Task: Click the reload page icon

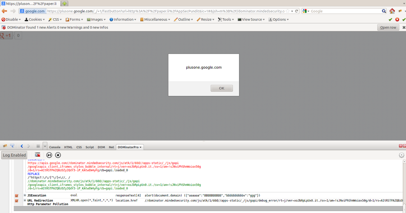Action: pos(296,11)
